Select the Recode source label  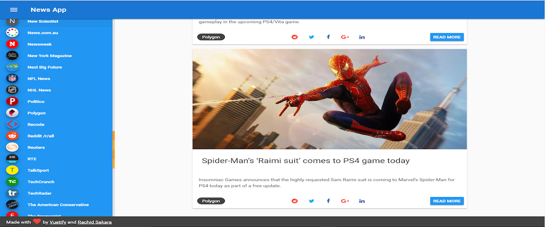pos(35,124)
